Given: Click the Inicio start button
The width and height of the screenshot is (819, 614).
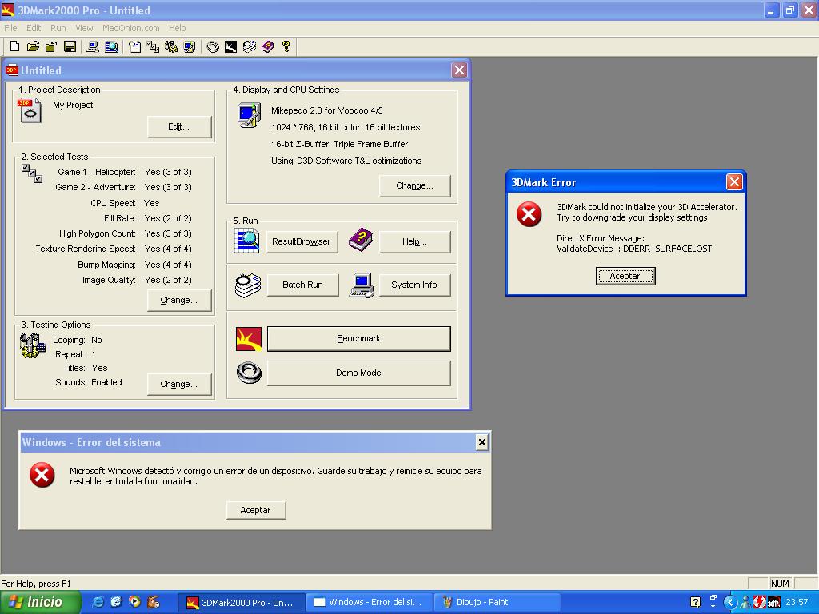Looking at the screenshot, I should coord(41,602).
